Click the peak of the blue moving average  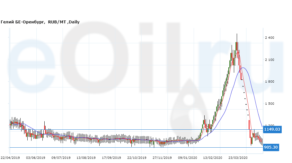pos(243,68)
